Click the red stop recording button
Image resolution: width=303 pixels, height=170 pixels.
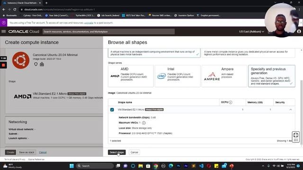(x=3, y=65)
